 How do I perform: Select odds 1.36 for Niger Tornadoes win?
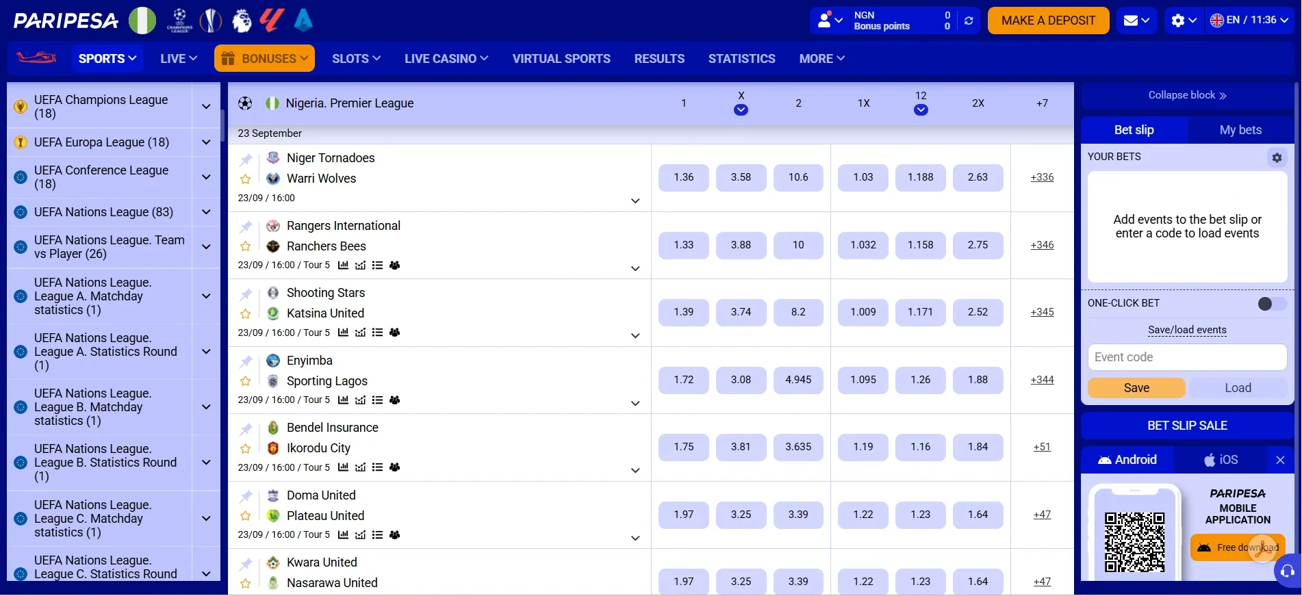[683, 177]
